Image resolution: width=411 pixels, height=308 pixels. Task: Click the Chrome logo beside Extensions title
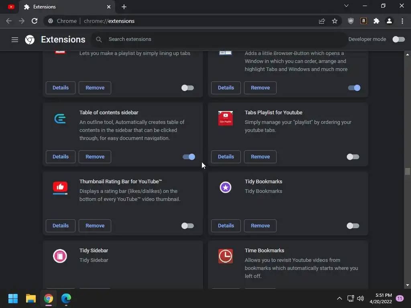30,40
